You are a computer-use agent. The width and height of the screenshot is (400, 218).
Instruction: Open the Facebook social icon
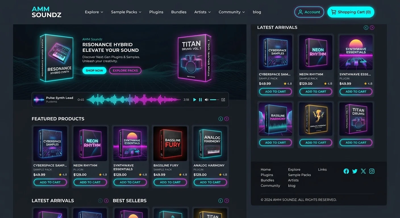(346, 171)
